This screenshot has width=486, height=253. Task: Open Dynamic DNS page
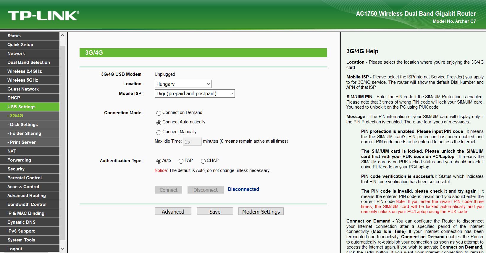30,222
